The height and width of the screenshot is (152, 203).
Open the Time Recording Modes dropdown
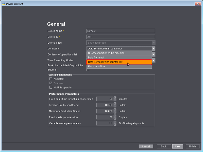click(x=153, y=60)
